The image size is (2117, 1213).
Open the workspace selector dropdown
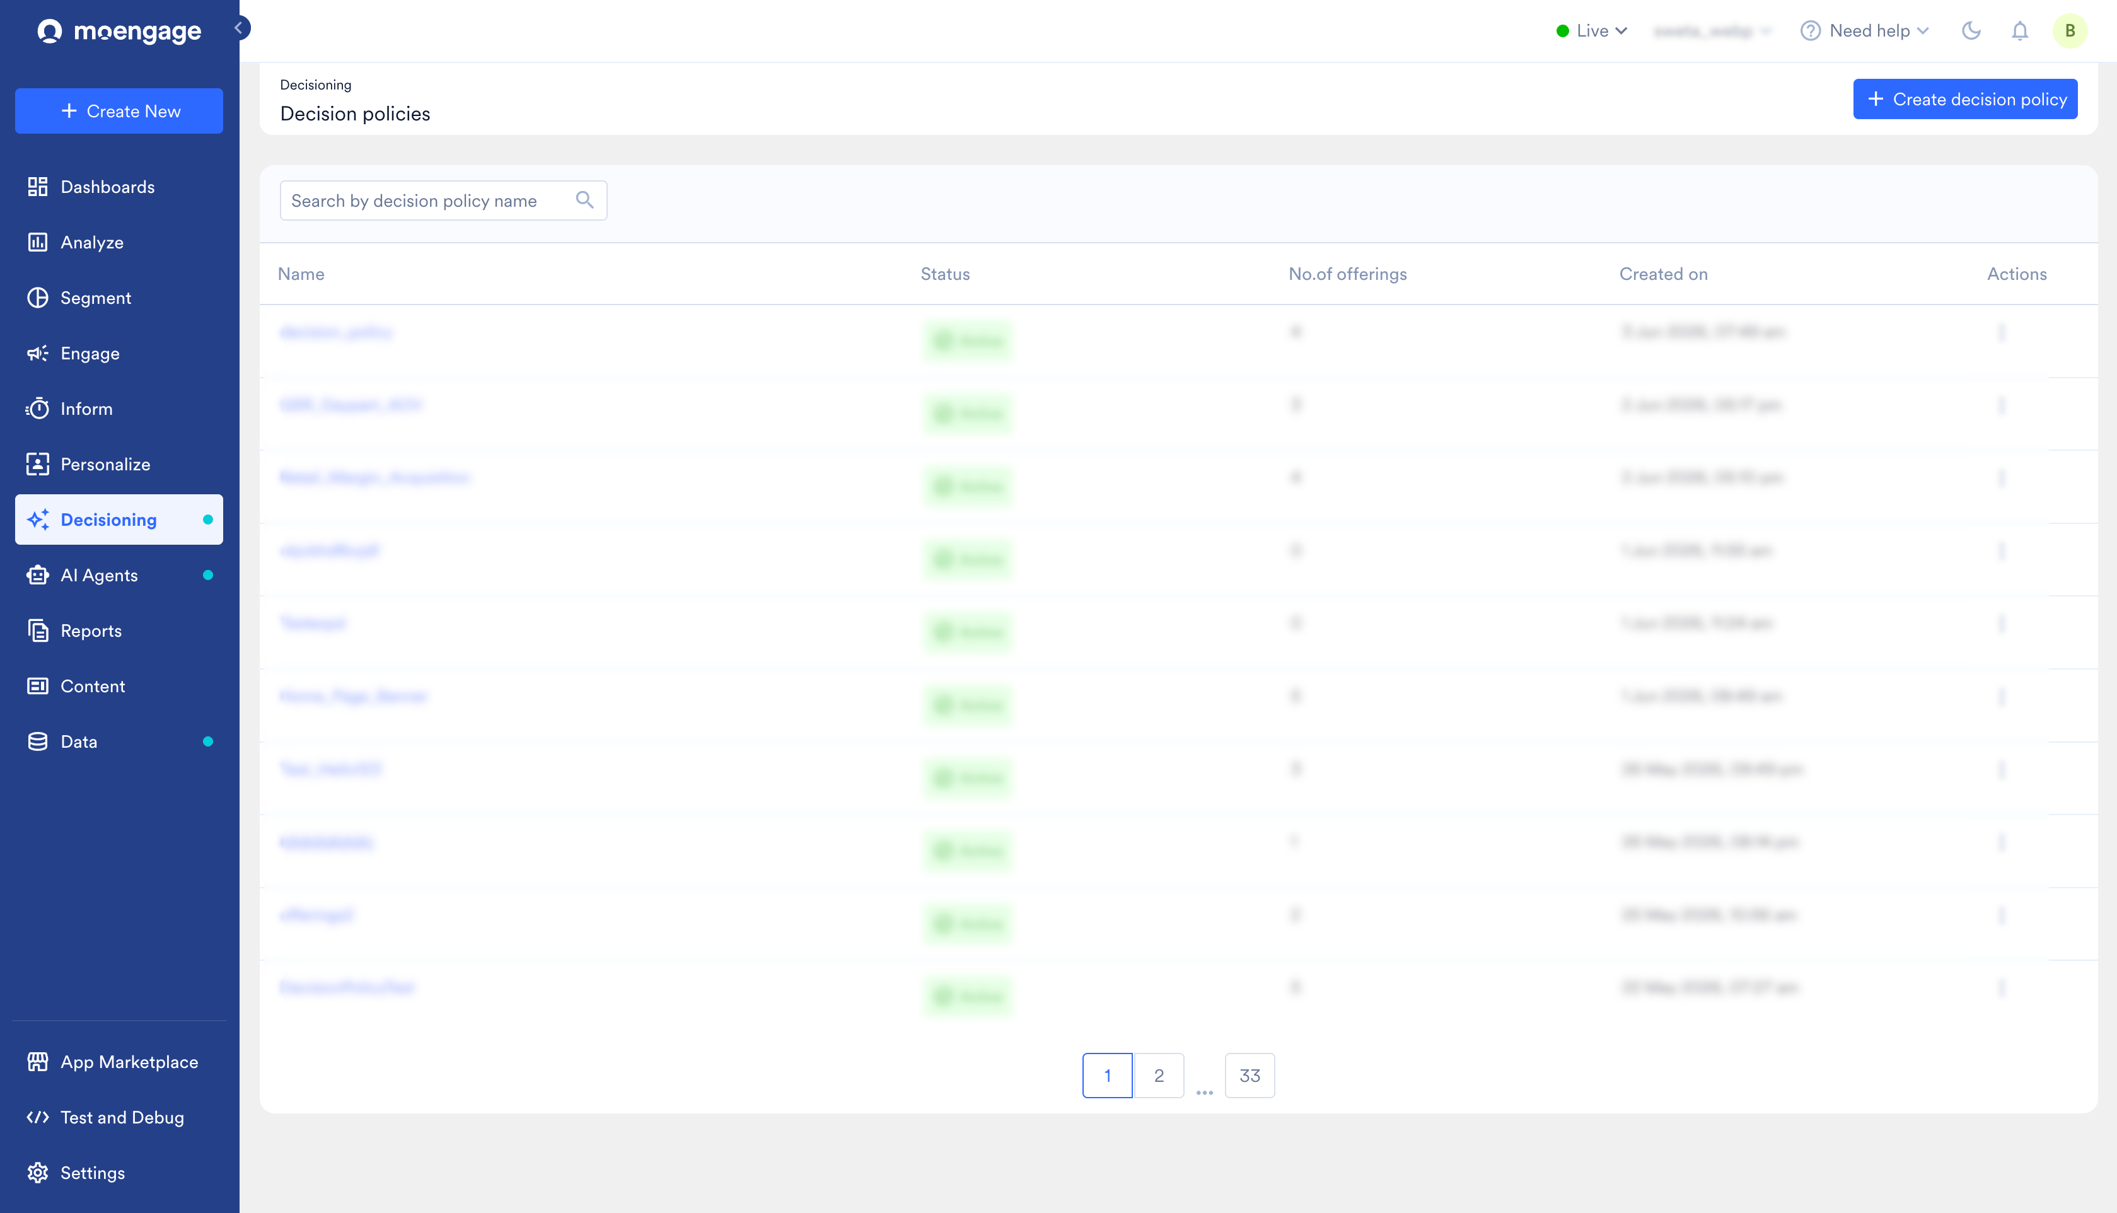point(1712,31)
